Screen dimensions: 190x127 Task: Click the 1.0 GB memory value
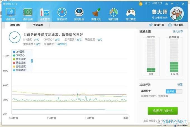point(175,74)
